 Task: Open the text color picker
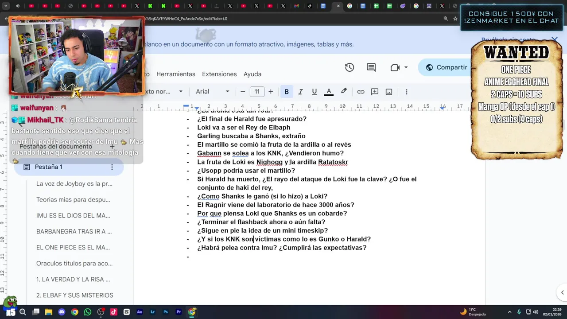(x=329, y=92)
